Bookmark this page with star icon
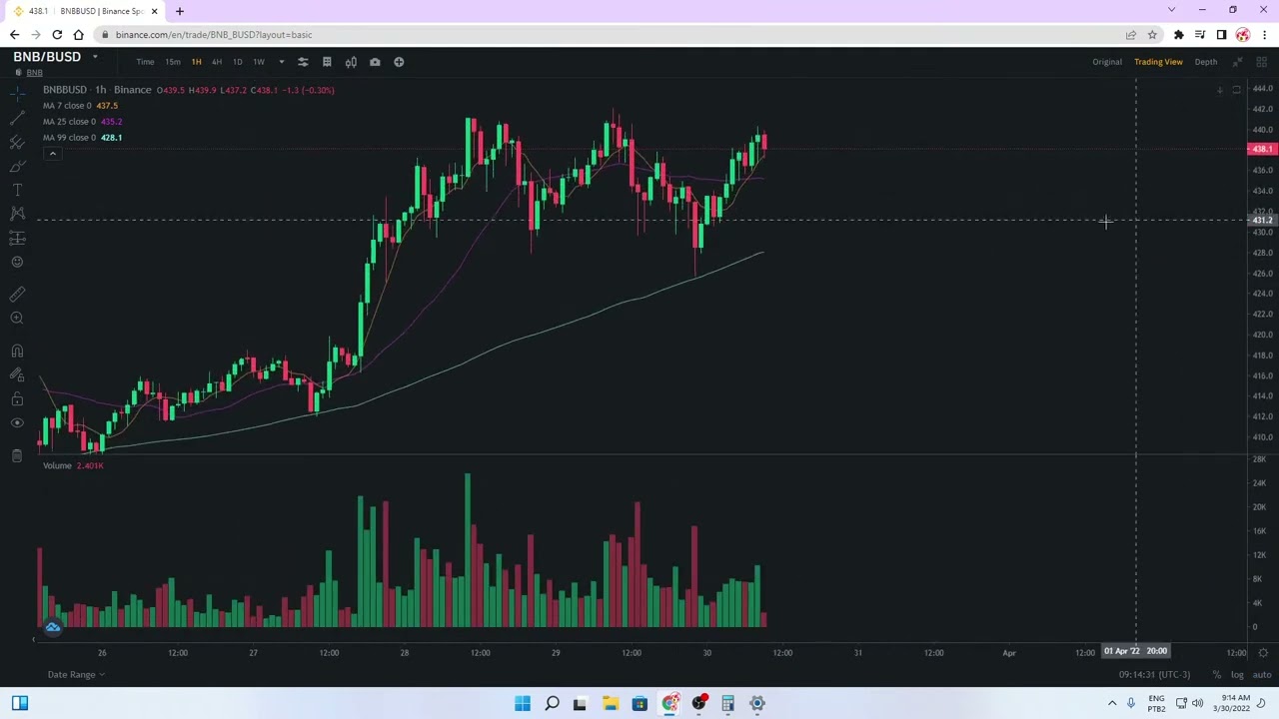Screen dimensions: 1279x719 [1152, 35]
